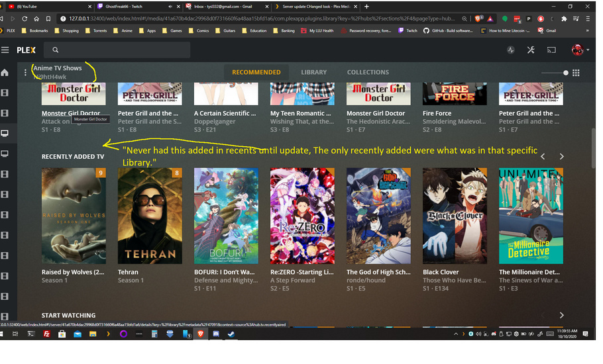Open the Fire Force show title link
The height and width of the screenshot is (364, 603).
tap(437, 113)
